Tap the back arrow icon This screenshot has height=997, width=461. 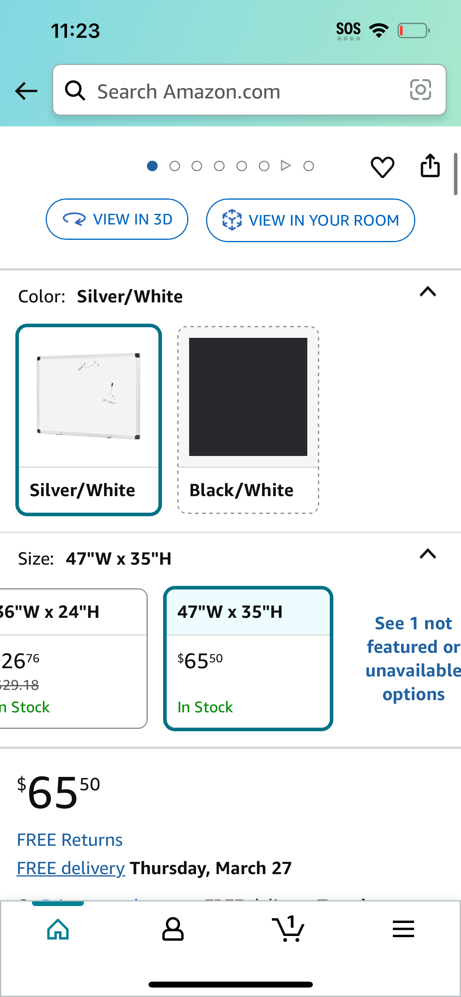(26, 91)
